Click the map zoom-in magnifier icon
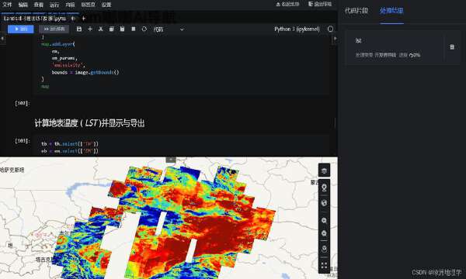This screenshot has height=279, width=466. pos(324,220)
